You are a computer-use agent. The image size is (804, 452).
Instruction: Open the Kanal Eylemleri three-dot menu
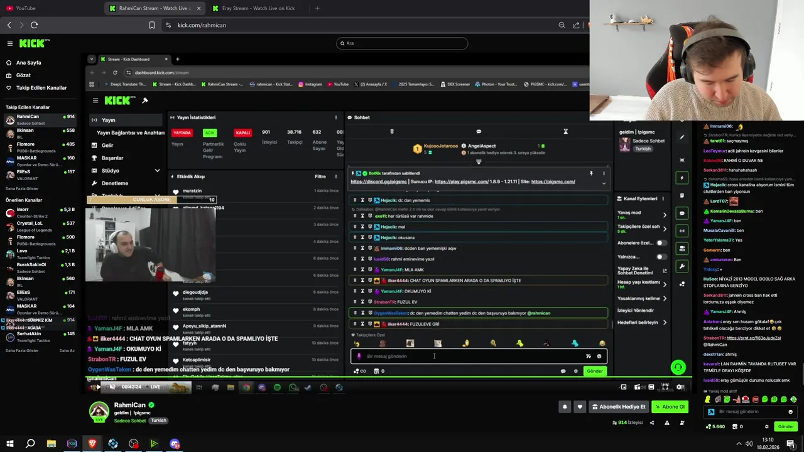tap(663, 199)
